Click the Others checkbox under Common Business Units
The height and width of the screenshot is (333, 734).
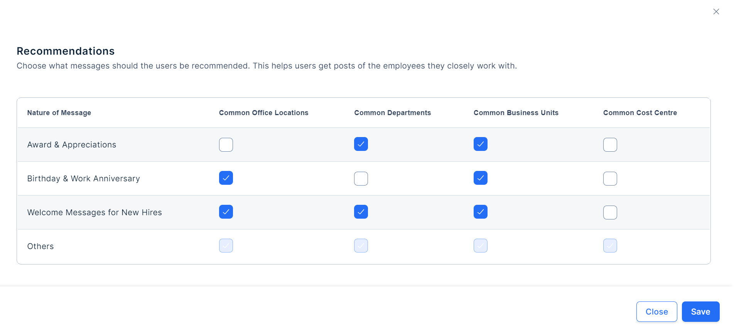click(481, 246)
